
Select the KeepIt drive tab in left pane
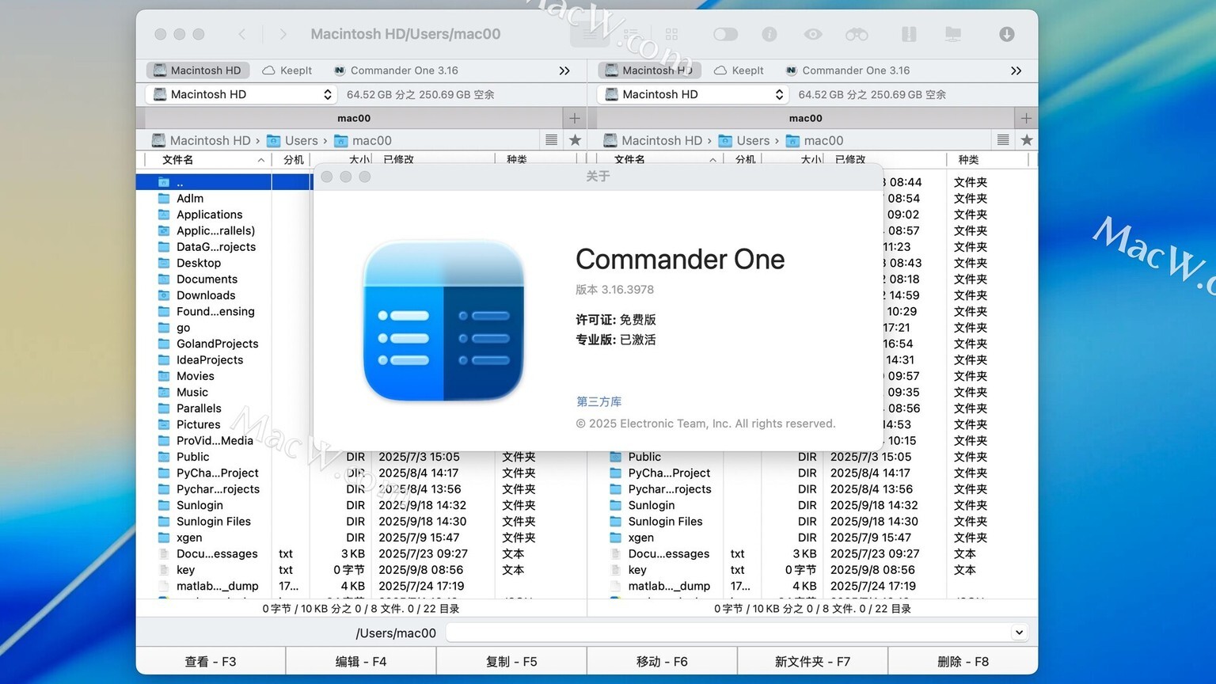coord(287,70)
